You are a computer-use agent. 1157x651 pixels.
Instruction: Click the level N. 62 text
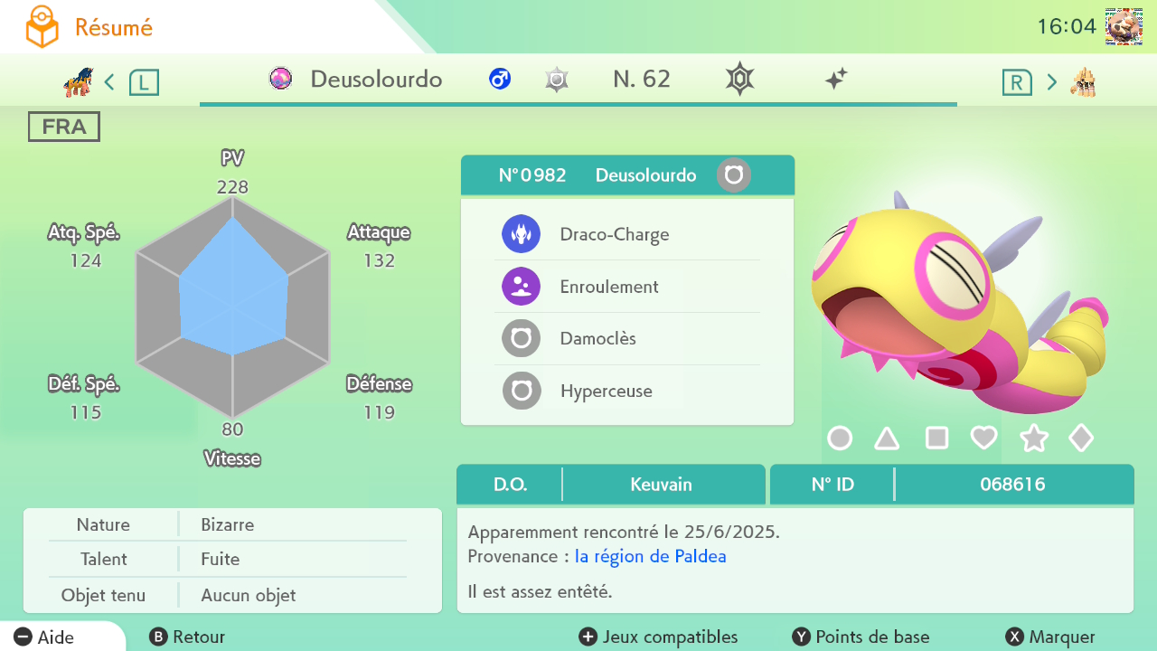[642, 79]
